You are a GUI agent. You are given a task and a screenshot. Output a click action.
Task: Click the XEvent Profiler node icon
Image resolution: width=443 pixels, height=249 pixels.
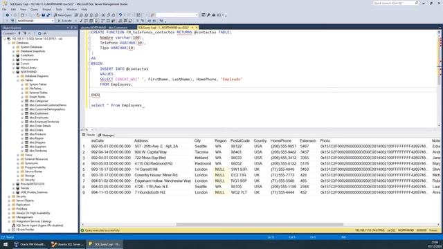tap(13, 230)
